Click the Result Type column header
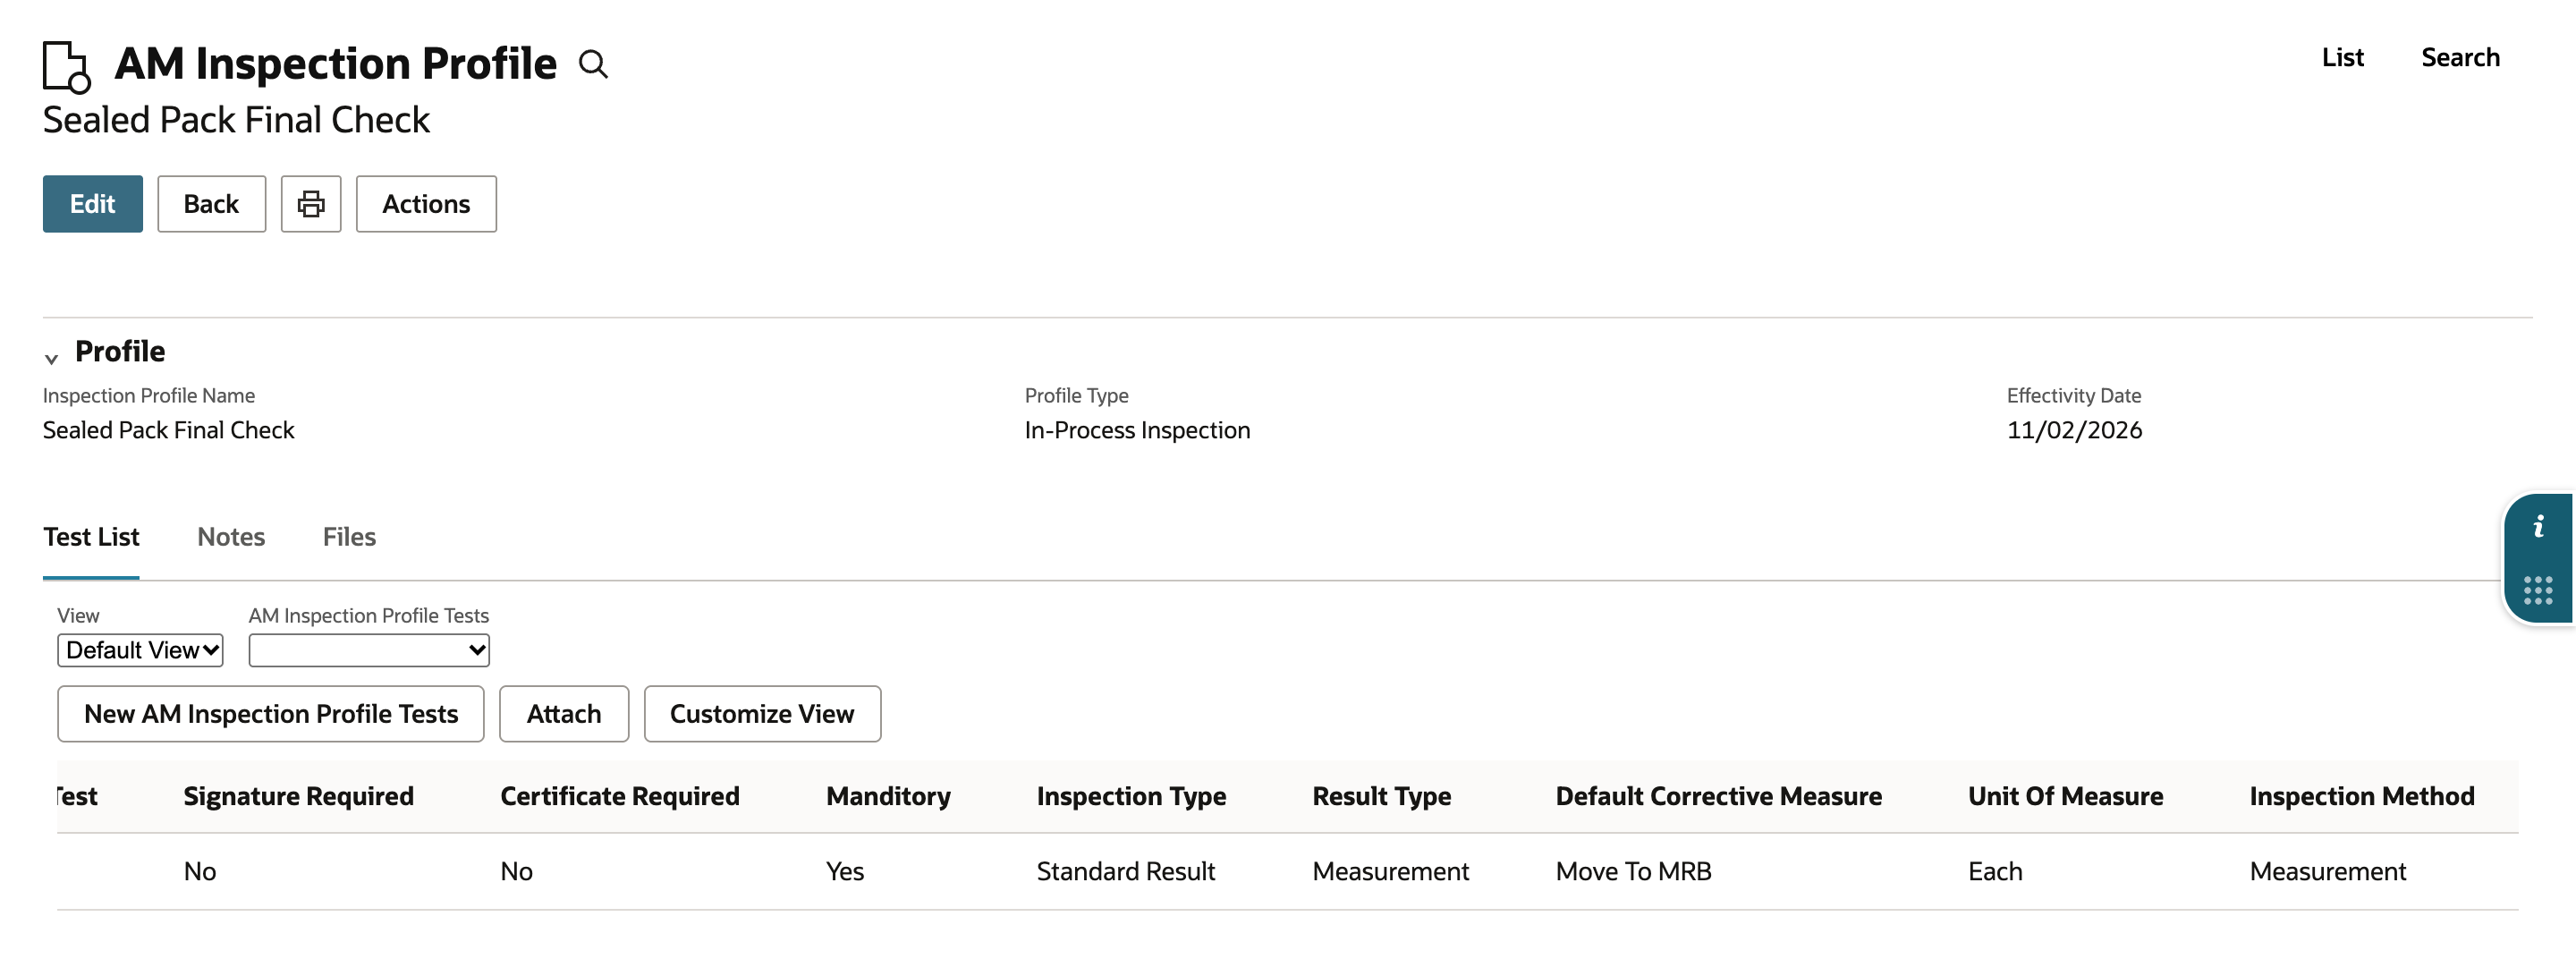The height and width of the screenshot is (959, 2576). [x=1381, y=796]
